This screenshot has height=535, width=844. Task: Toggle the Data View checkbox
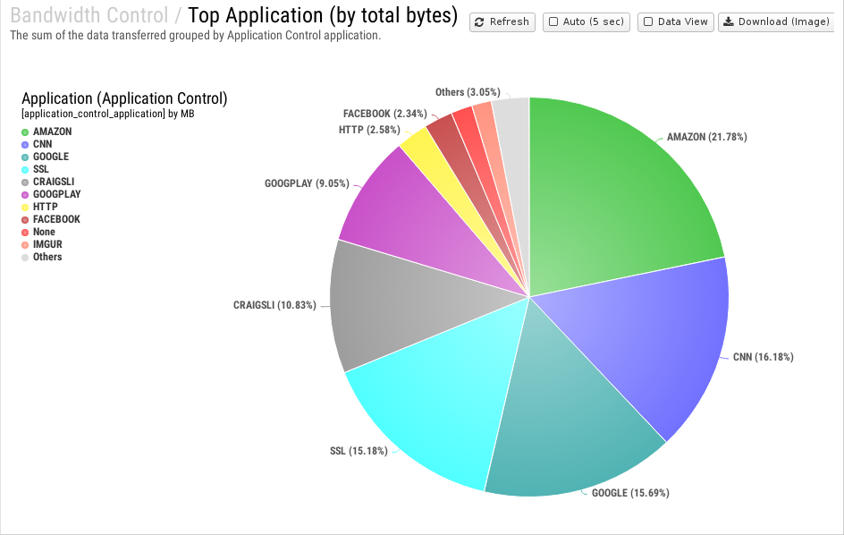[x=648, y=22]
